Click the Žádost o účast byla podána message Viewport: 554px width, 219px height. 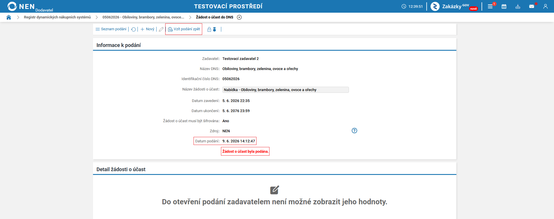(x=245, y=151)
